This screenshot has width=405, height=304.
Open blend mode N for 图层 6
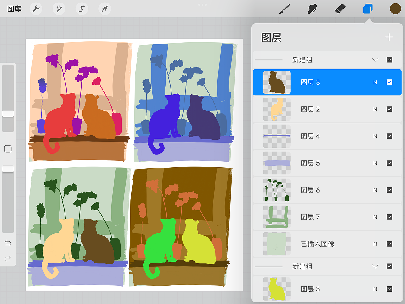tap(375, 190)
